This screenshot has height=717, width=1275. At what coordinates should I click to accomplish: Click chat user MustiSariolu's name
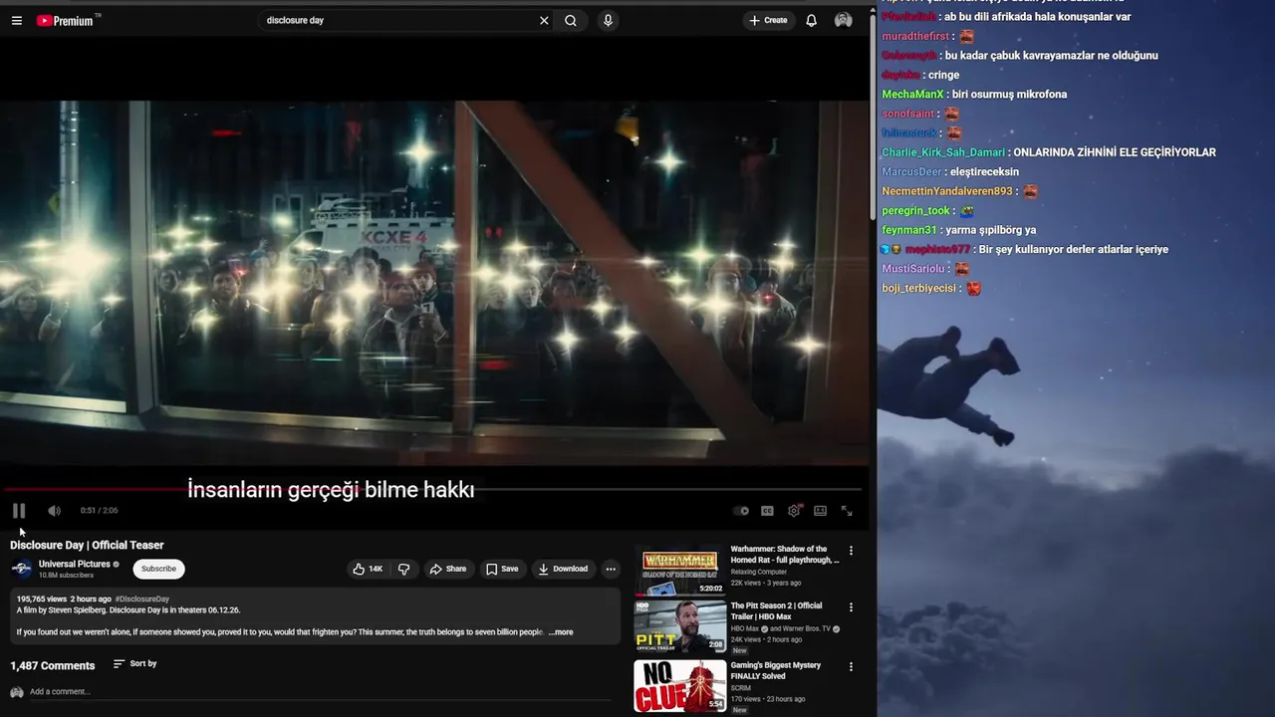click(913, 269)
